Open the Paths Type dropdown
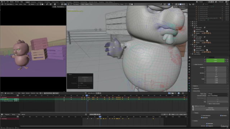The width and height of the screenshot is (230, 129). 217,94
